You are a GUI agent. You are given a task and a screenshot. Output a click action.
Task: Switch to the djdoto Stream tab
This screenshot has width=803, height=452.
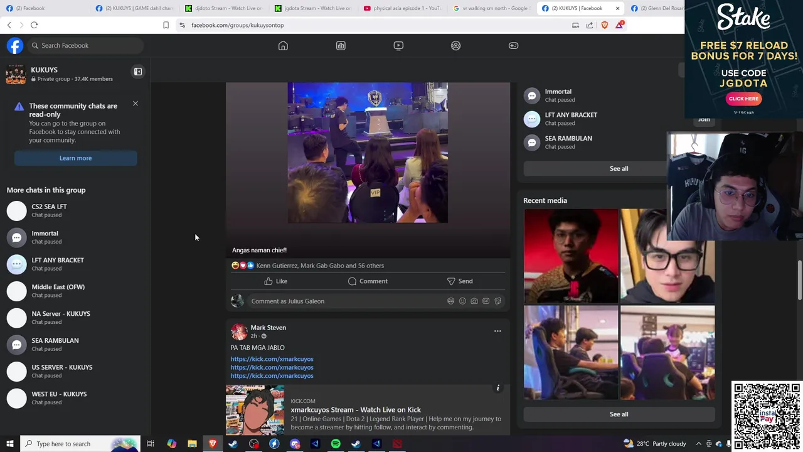point(225,8)
